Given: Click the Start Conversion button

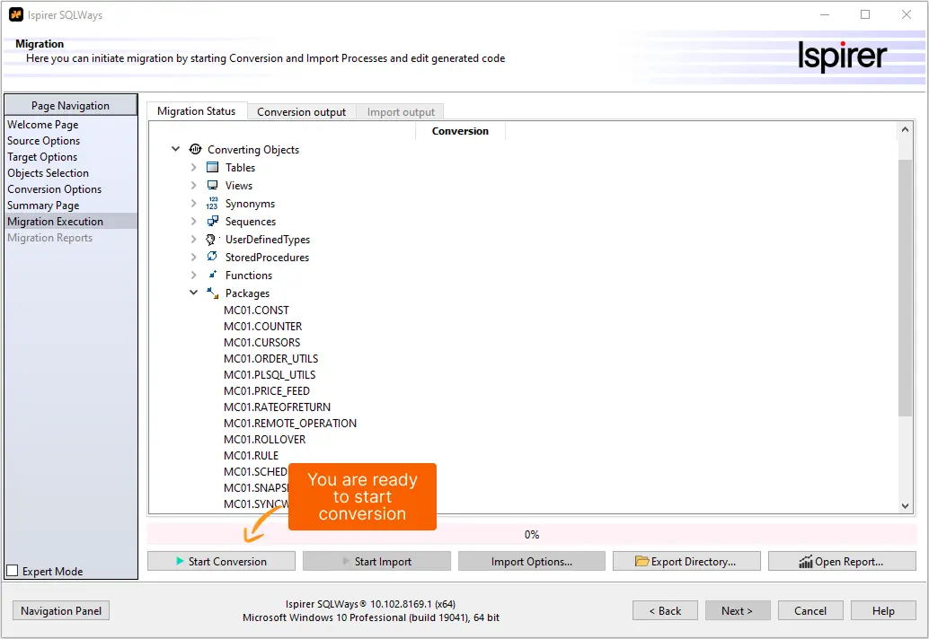Looking at the screenshot, I should click(221, 561).
